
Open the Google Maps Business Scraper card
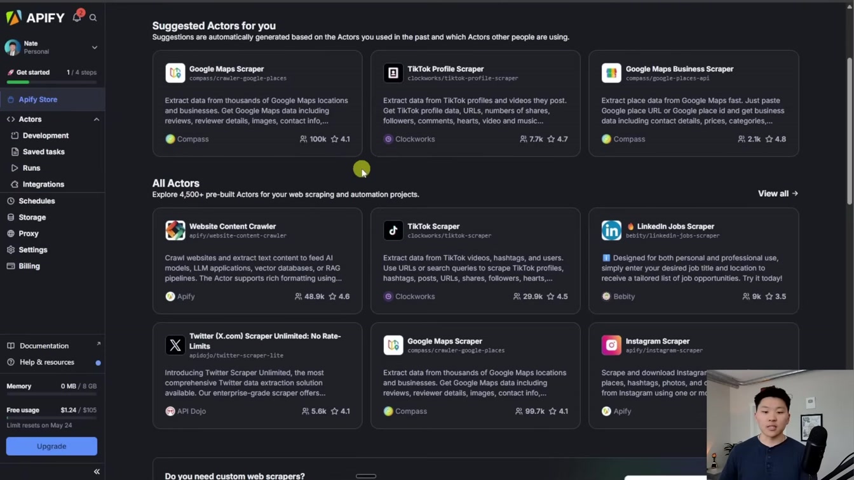694,103
